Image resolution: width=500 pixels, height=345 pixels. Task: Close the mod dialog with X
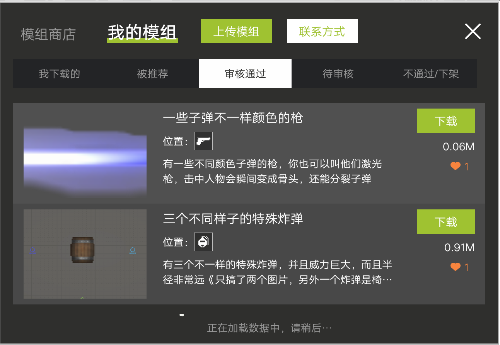click(x=473, y=31)
